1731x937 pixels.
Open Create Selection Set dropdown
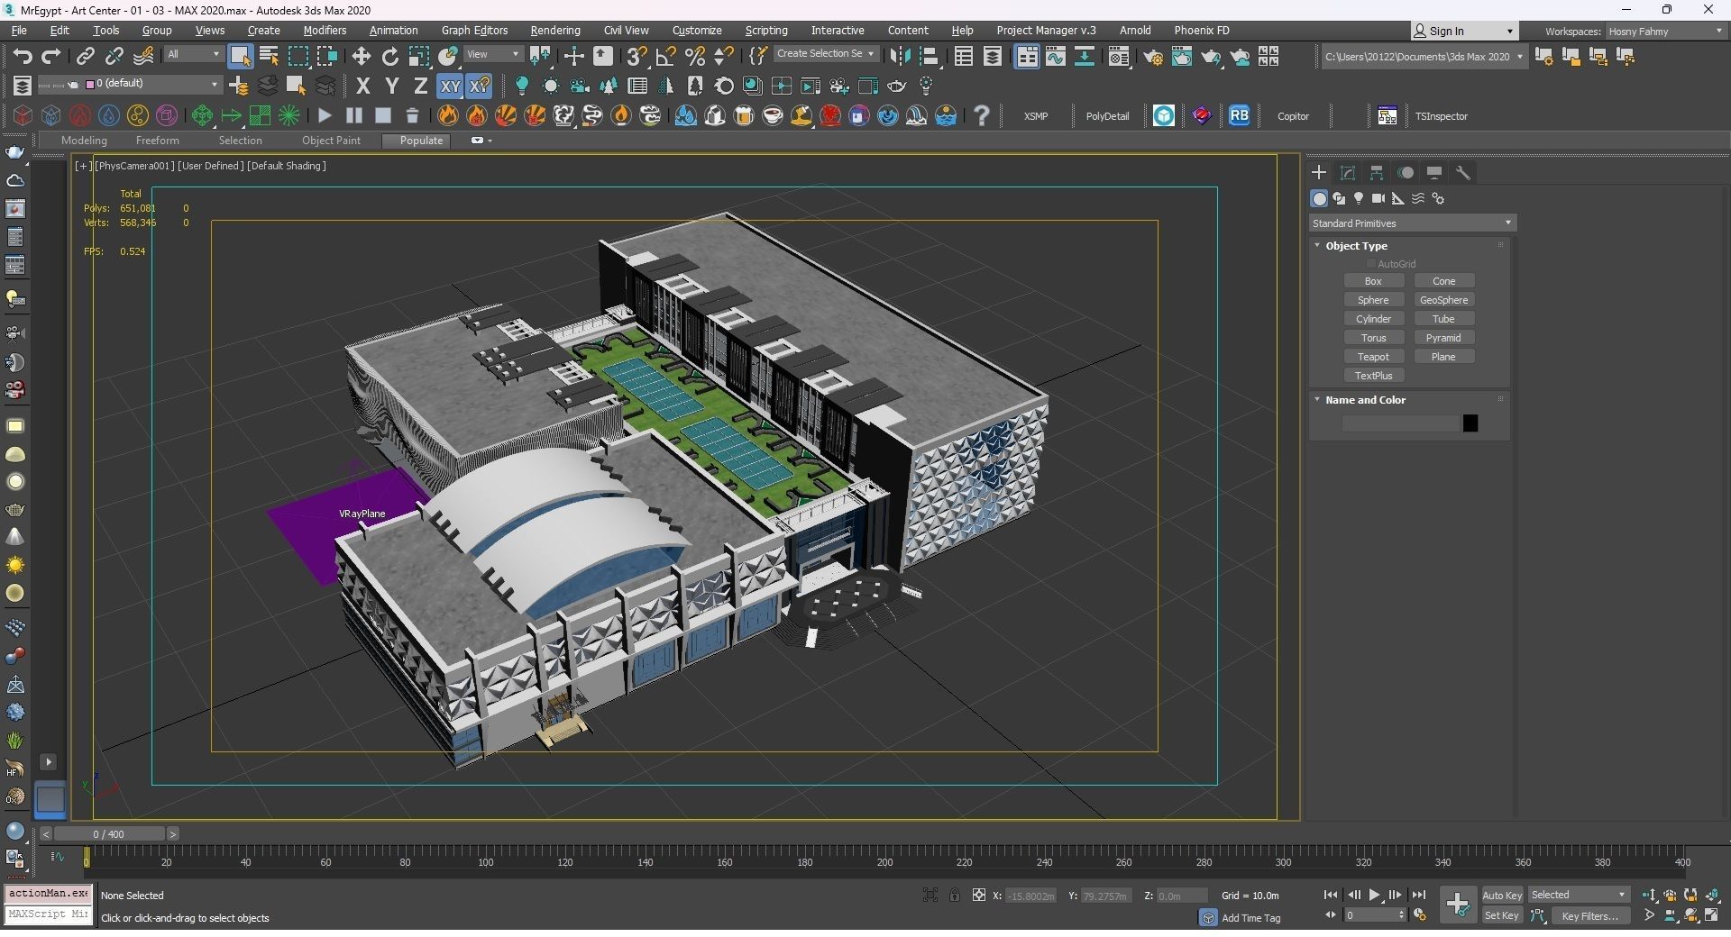pyautogui.click(x=825, y=54)
